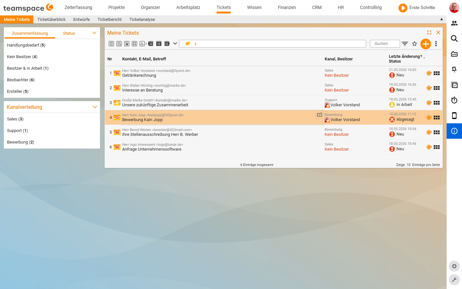This screenshot has height=289, width=462.
Task: Open the Controlling menu
Action: [x=371, y=7]
